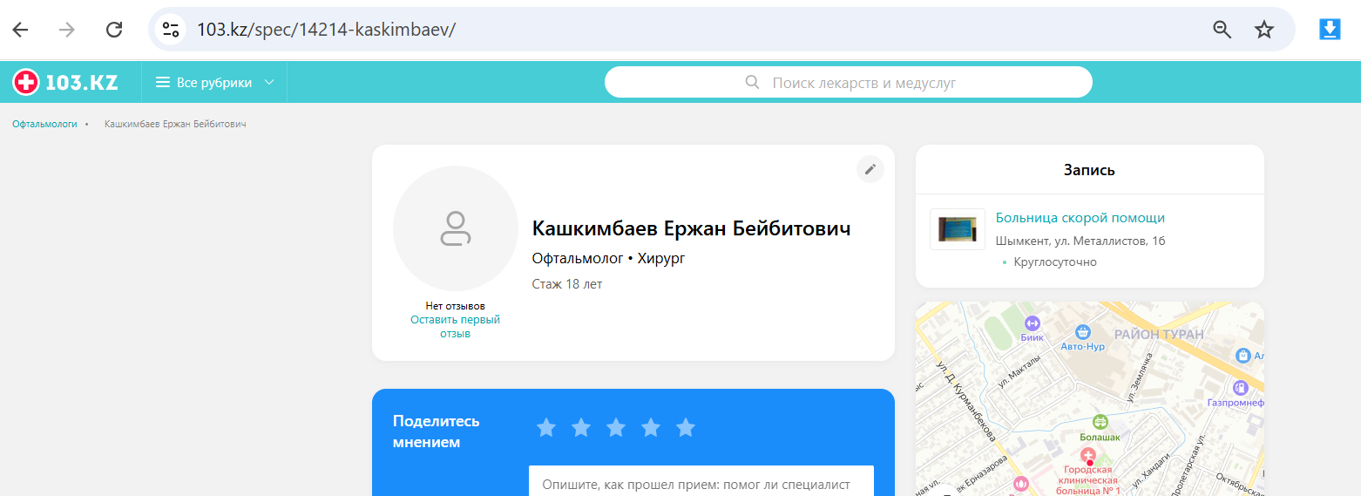Click breadcrumb text Кашкимбаев Ержан Бейбитович
The image size is (1361, 496).
tap(175, 125)
